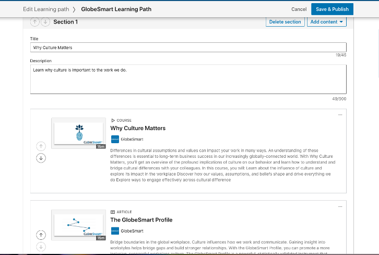Image resolution: width=379 pixels, height=255 pixels.
Task: Click The GlobeSmart Profile article title
Action: [141, 220]
